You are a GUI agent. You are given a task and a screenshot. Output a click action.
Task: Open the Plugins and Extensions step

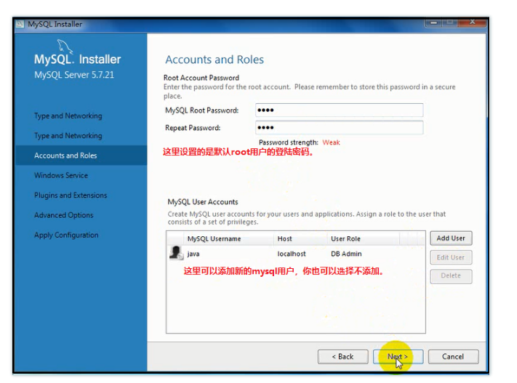pos(71,195)
